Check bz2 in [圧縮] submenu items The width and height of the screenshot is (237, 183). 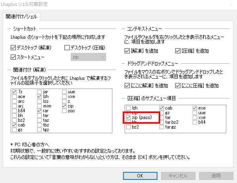[x=128, y=127]
